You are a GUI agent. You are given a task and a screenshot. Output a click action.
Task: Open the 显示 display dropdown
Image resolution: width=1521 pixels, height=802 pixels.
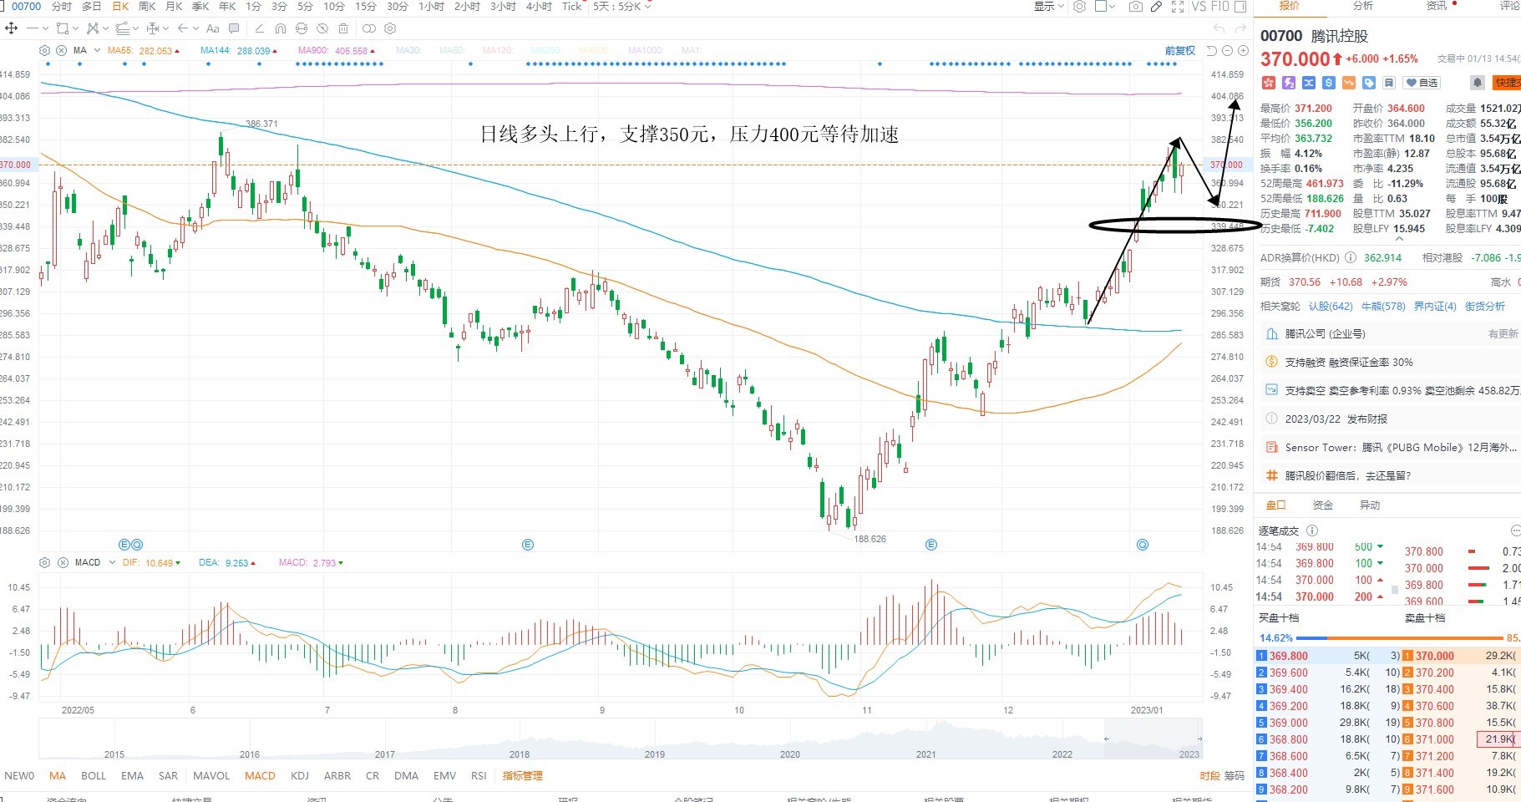(1049, 7)
